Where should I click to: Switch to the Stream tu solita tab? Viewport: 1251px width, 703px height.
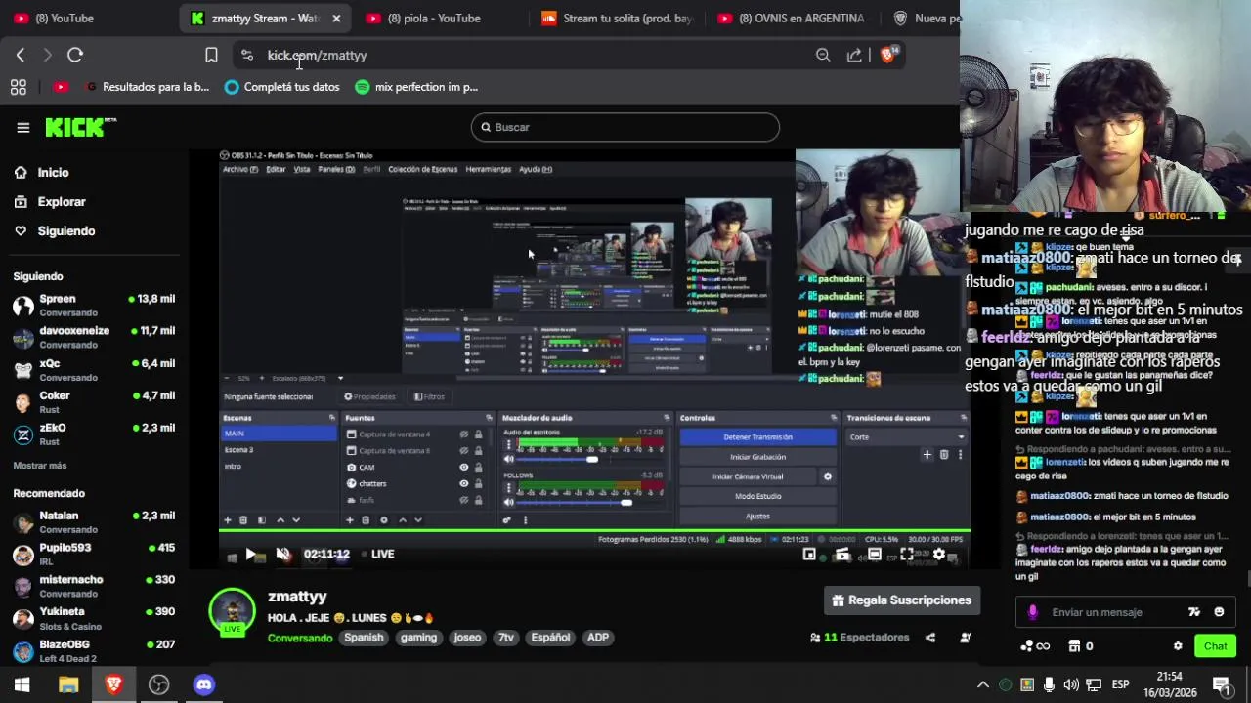pos(618,18)
